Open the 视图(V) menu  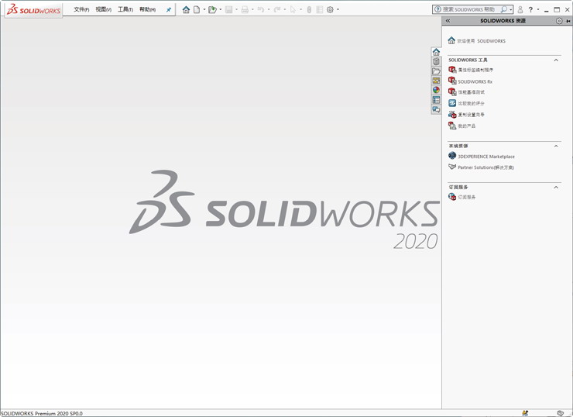pos(104,9)
